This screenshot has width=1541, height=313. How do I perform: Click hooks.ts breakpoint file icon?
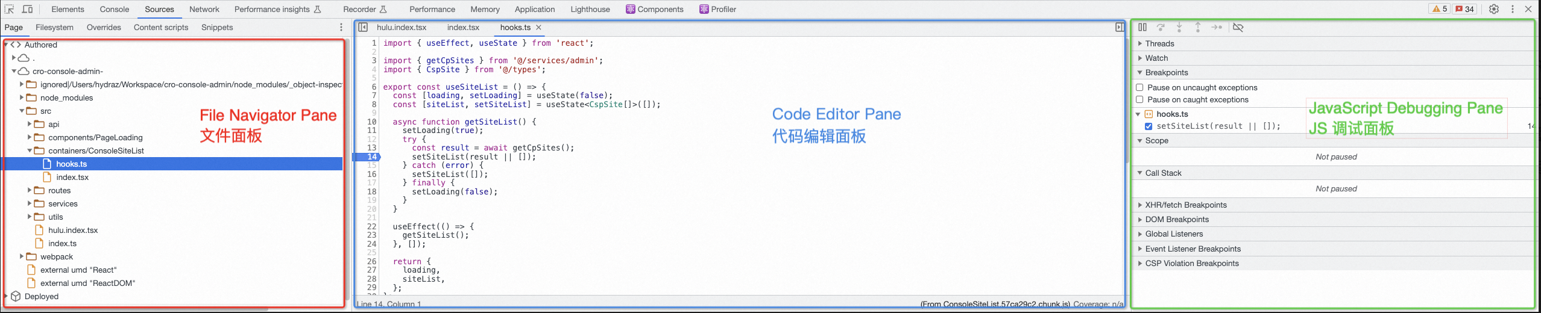pos(1149,114)
